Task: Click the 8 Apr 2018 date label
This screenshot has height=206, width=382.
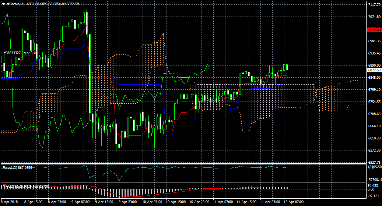Action: tap(10, 202)
